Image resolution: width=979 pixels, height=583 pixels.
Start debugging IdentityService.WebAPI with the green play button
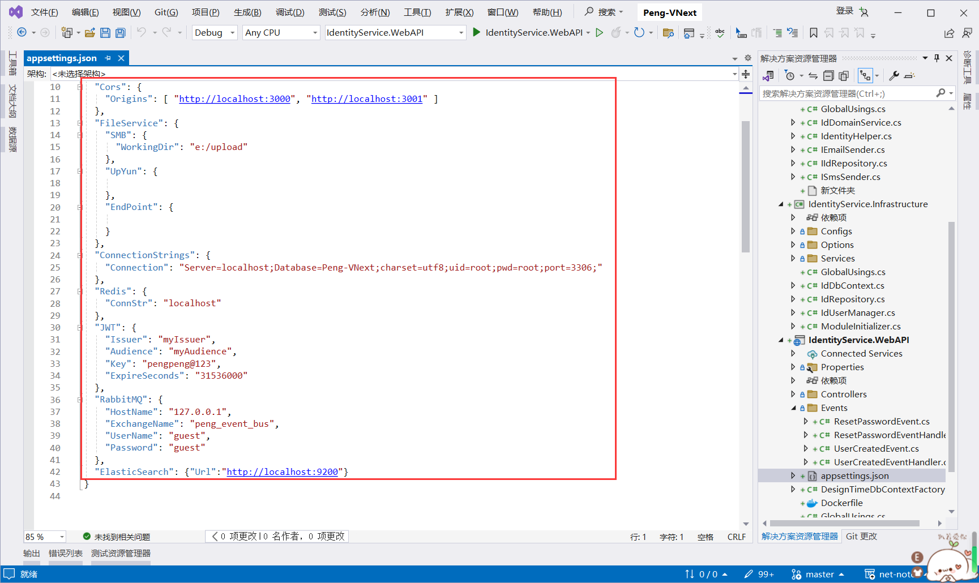tap(476, 32)
